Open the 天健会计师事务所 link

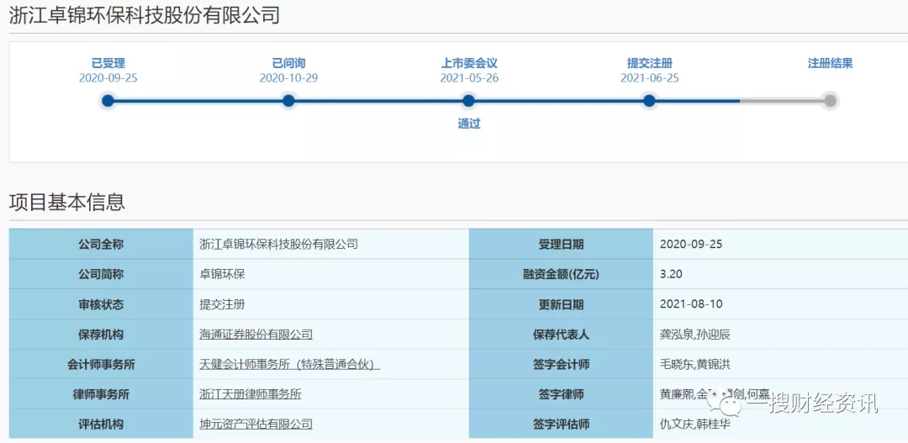(x=289, y=364)
